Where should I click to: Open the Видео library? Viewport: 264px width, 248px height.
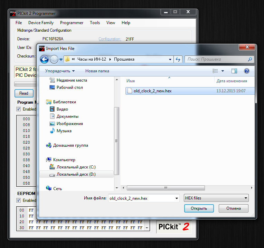pos(62,109)
